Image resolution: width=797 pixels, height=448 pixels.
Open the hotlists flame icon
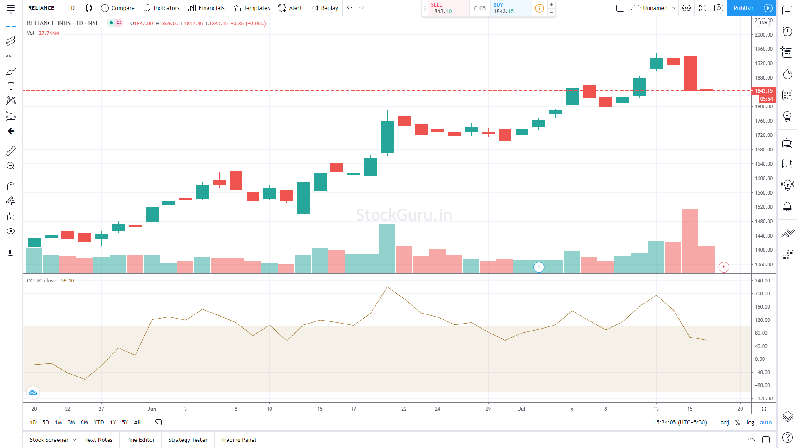(x=787, y=74)
